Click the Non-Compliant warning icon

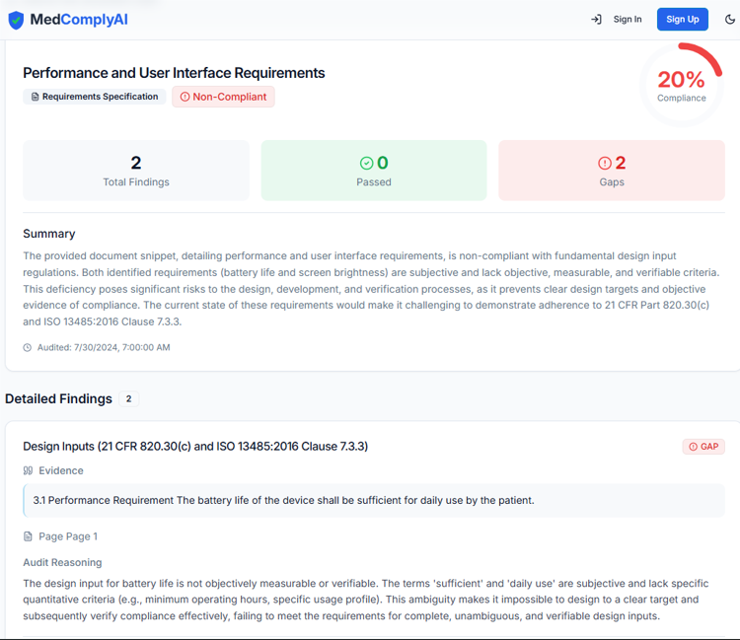(x=185, y=97)
